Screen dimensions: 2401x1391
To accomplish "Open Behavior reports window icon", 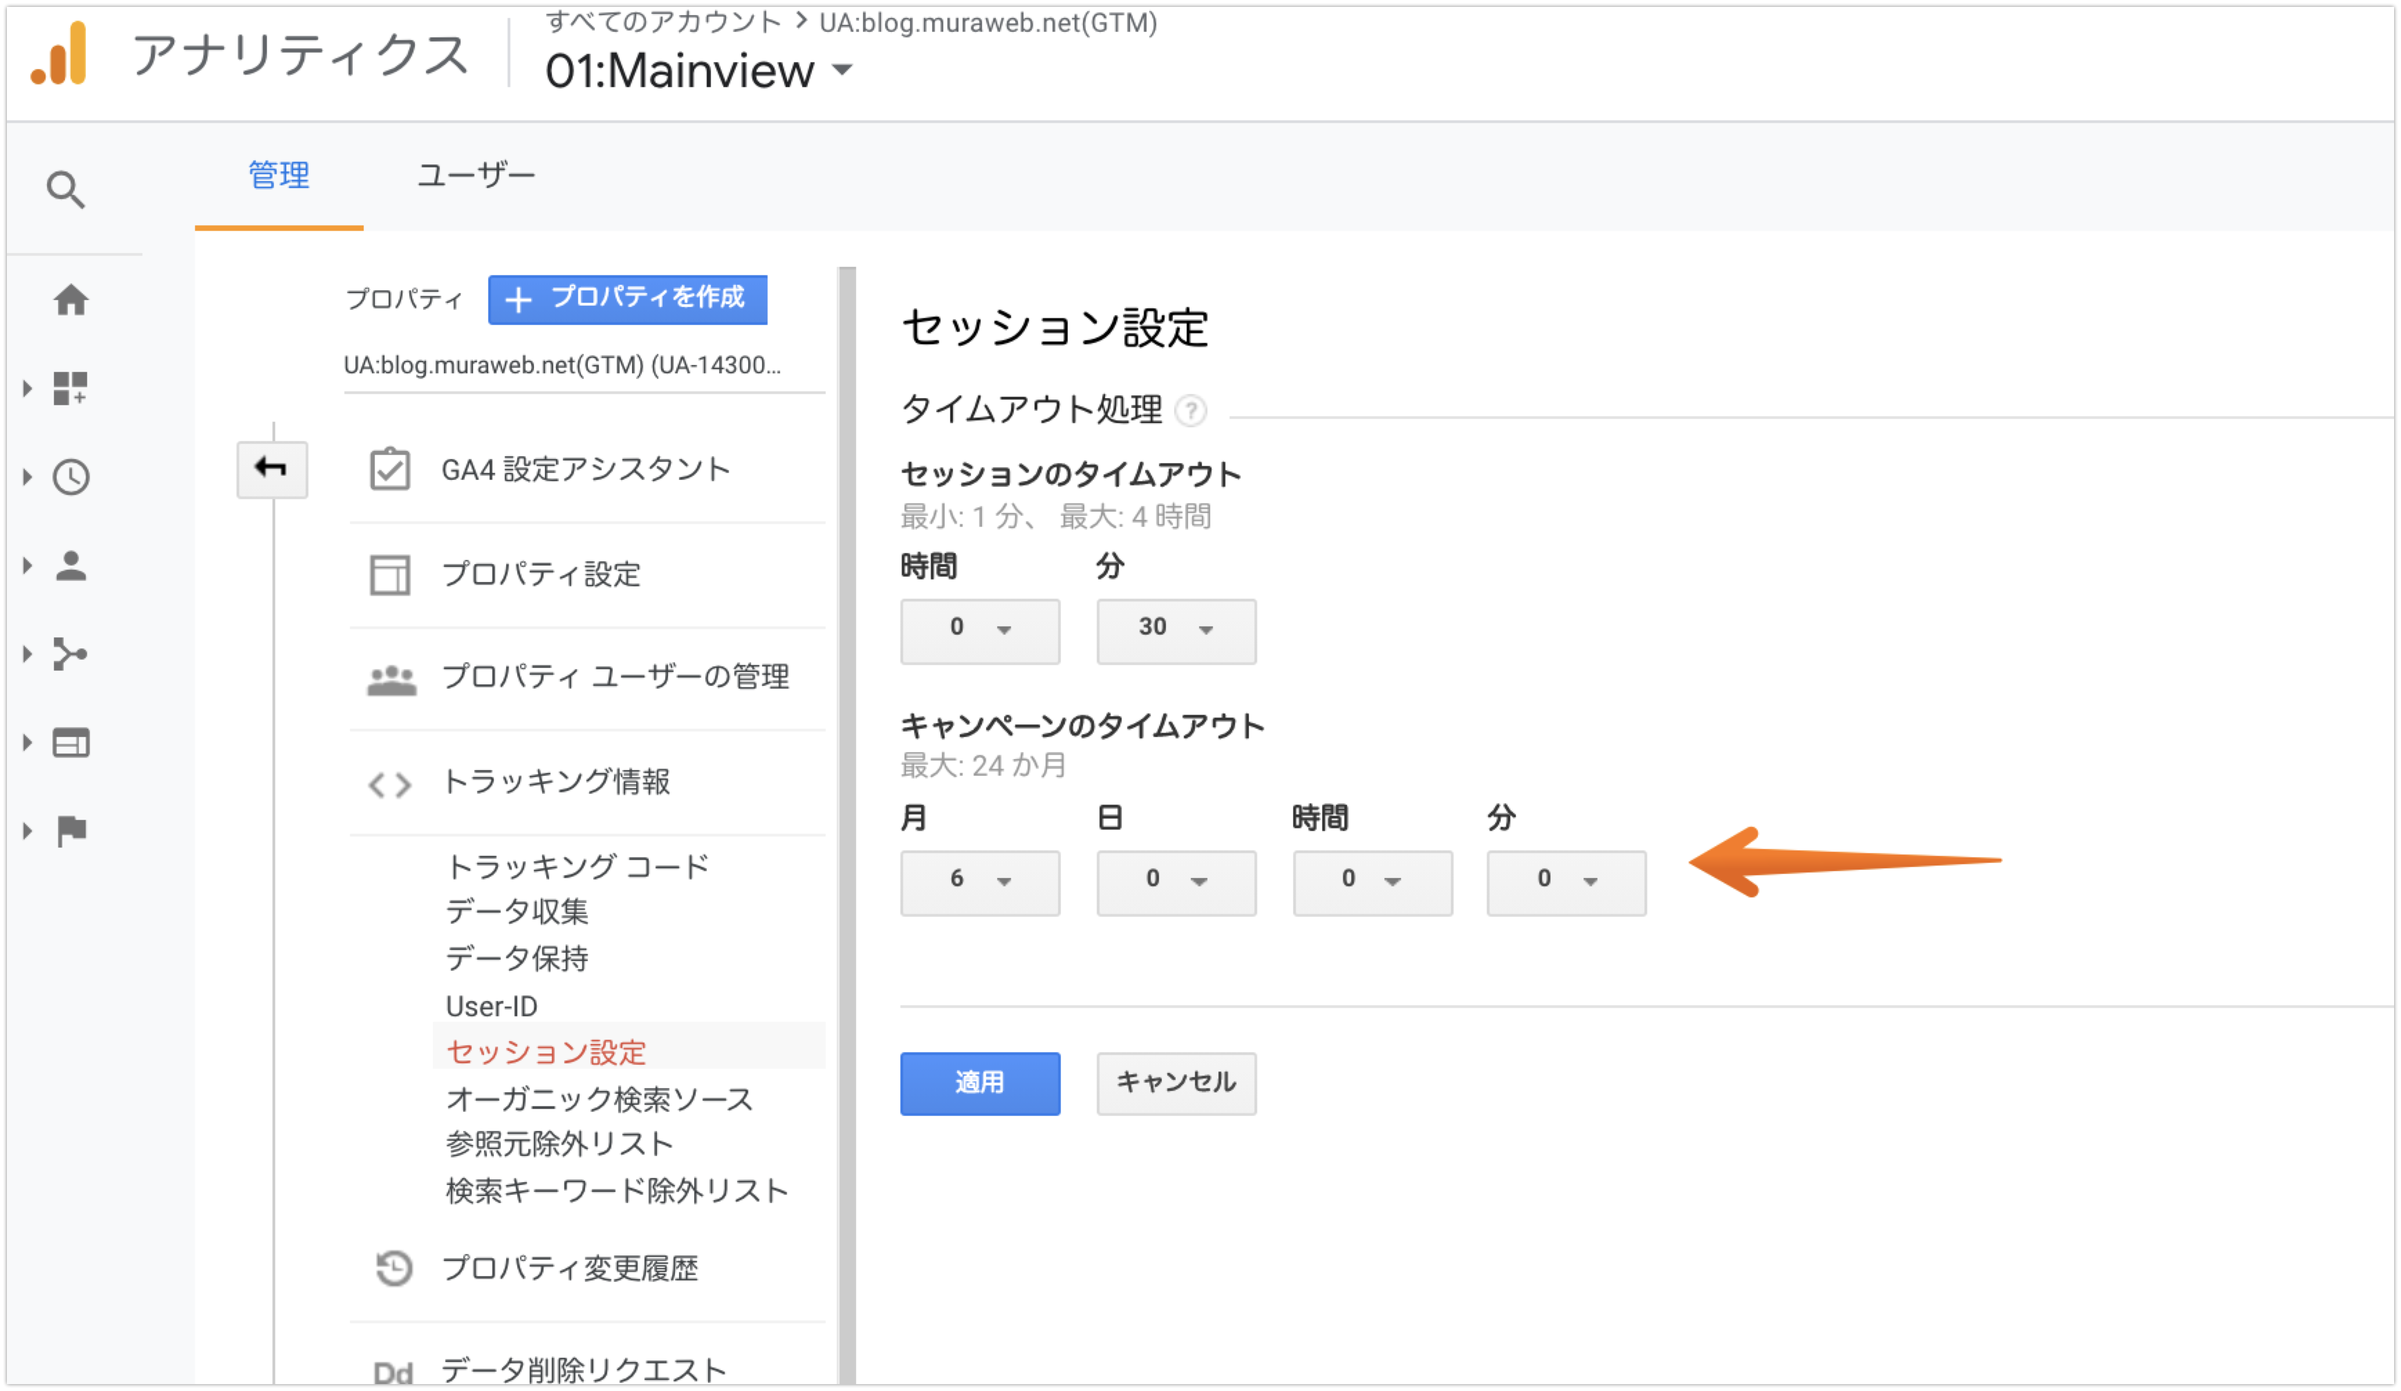I will 71,743.
